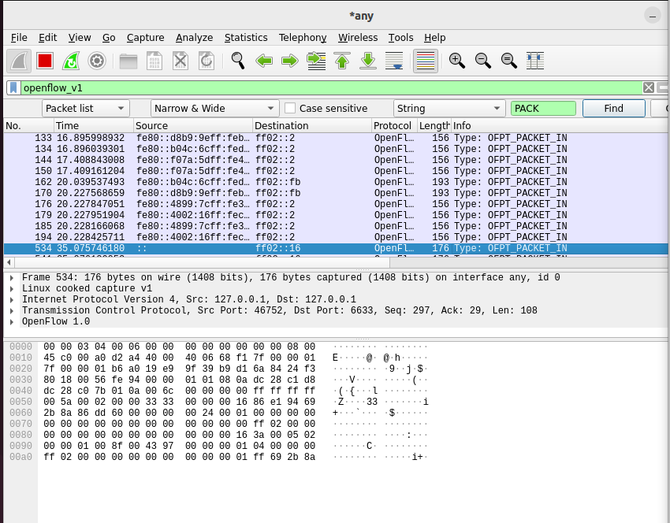Open the Help menu
This screenshot has height=523, width=670.
[434, 38]
